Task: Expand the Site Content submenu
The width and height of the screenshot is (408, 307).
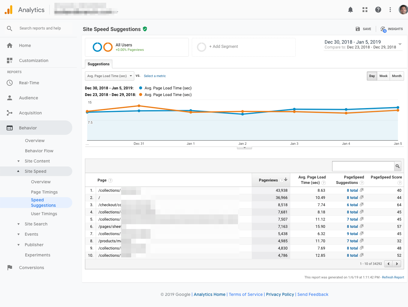Action: pyautogui.click(x=37, y=161)
